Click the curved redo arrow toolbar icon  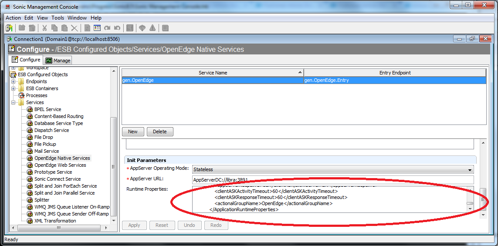107,28
